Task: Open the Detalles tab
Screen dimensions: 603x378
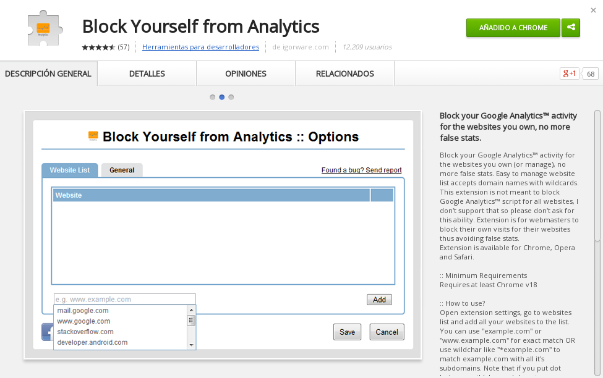Action: point(147,73)
